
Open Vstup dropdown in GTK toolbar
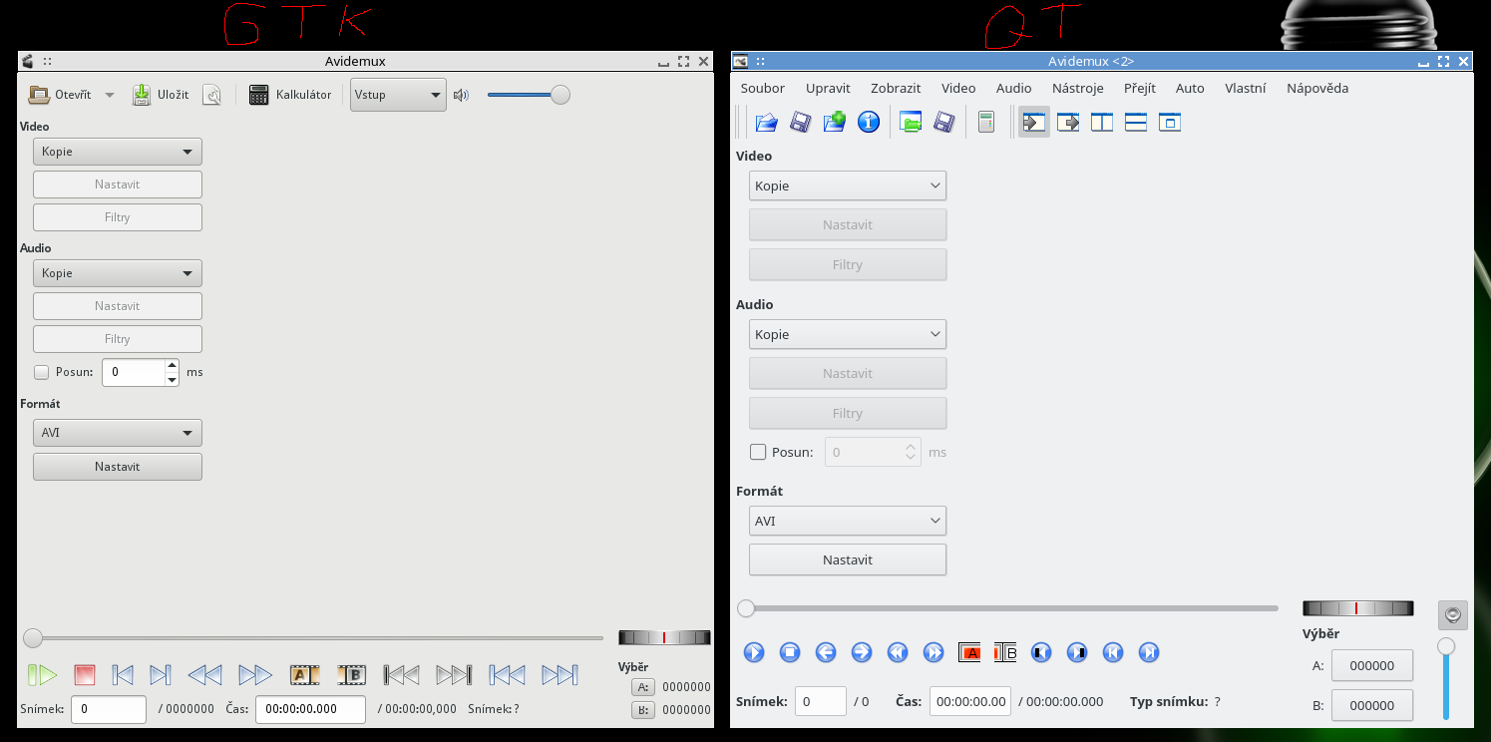(398, 95)
